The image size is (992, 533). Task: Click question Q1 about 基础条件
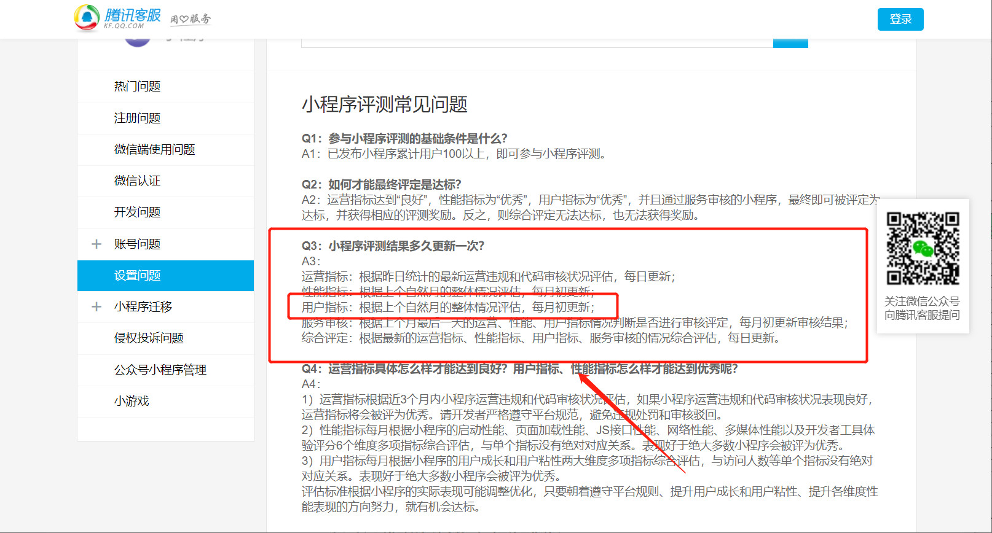(404, 139)
